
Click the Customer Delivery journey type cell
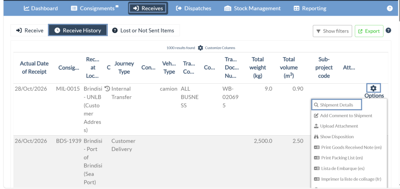pyautogui.click(x=123, y=145)
